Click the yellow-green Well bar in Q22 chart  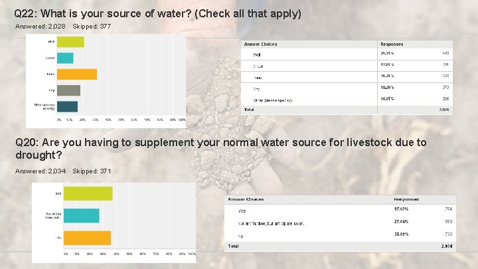pos(70,42)
